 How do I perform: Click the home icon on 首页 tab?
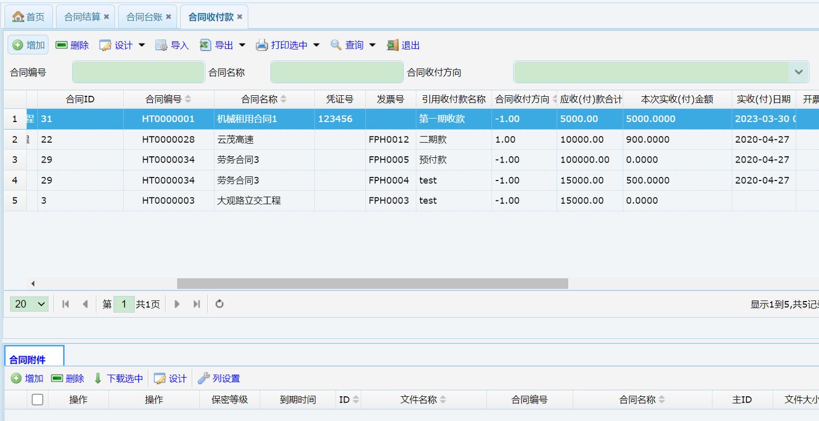point(18,17)
